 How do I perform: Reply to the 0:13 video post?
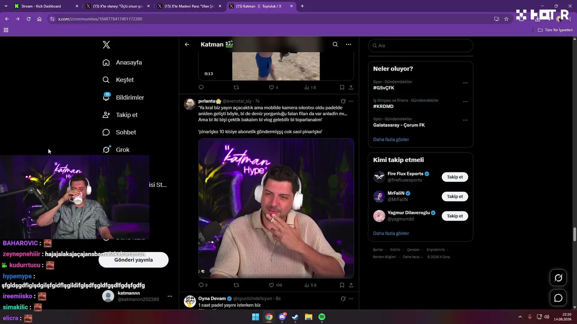pos(201,87)
